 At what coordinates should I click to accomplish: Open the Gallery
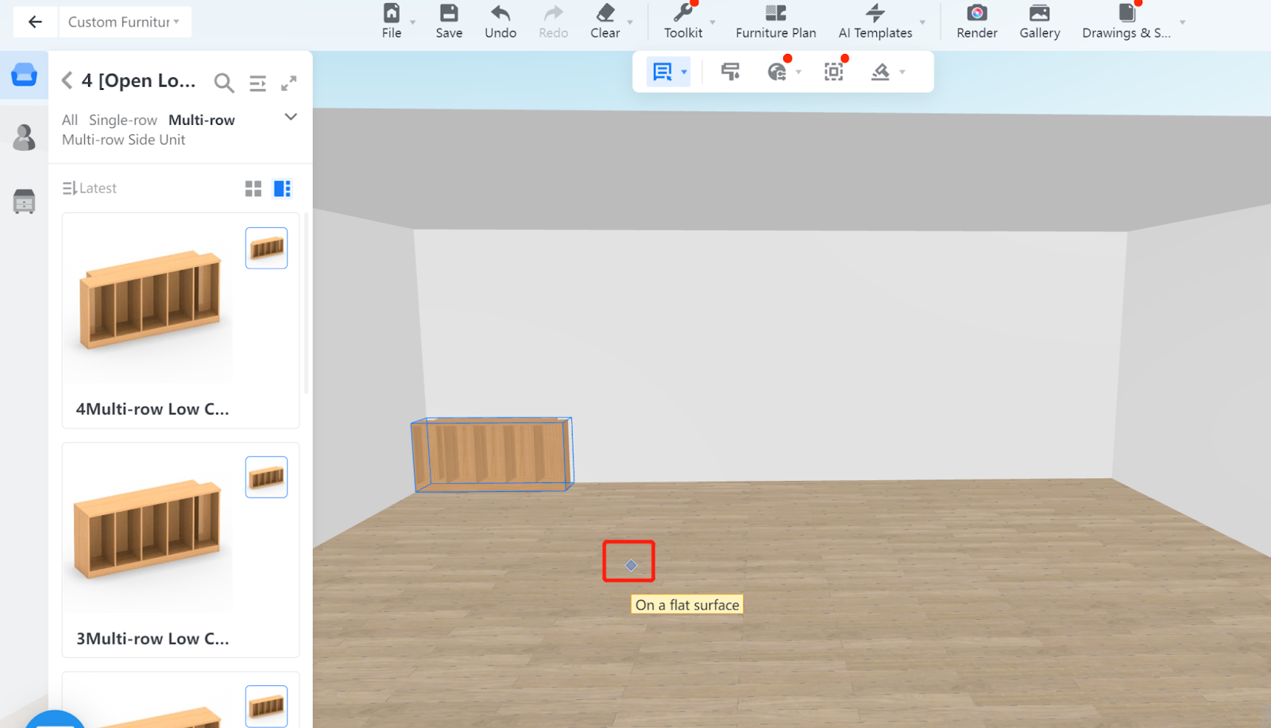coord(1039,14)
